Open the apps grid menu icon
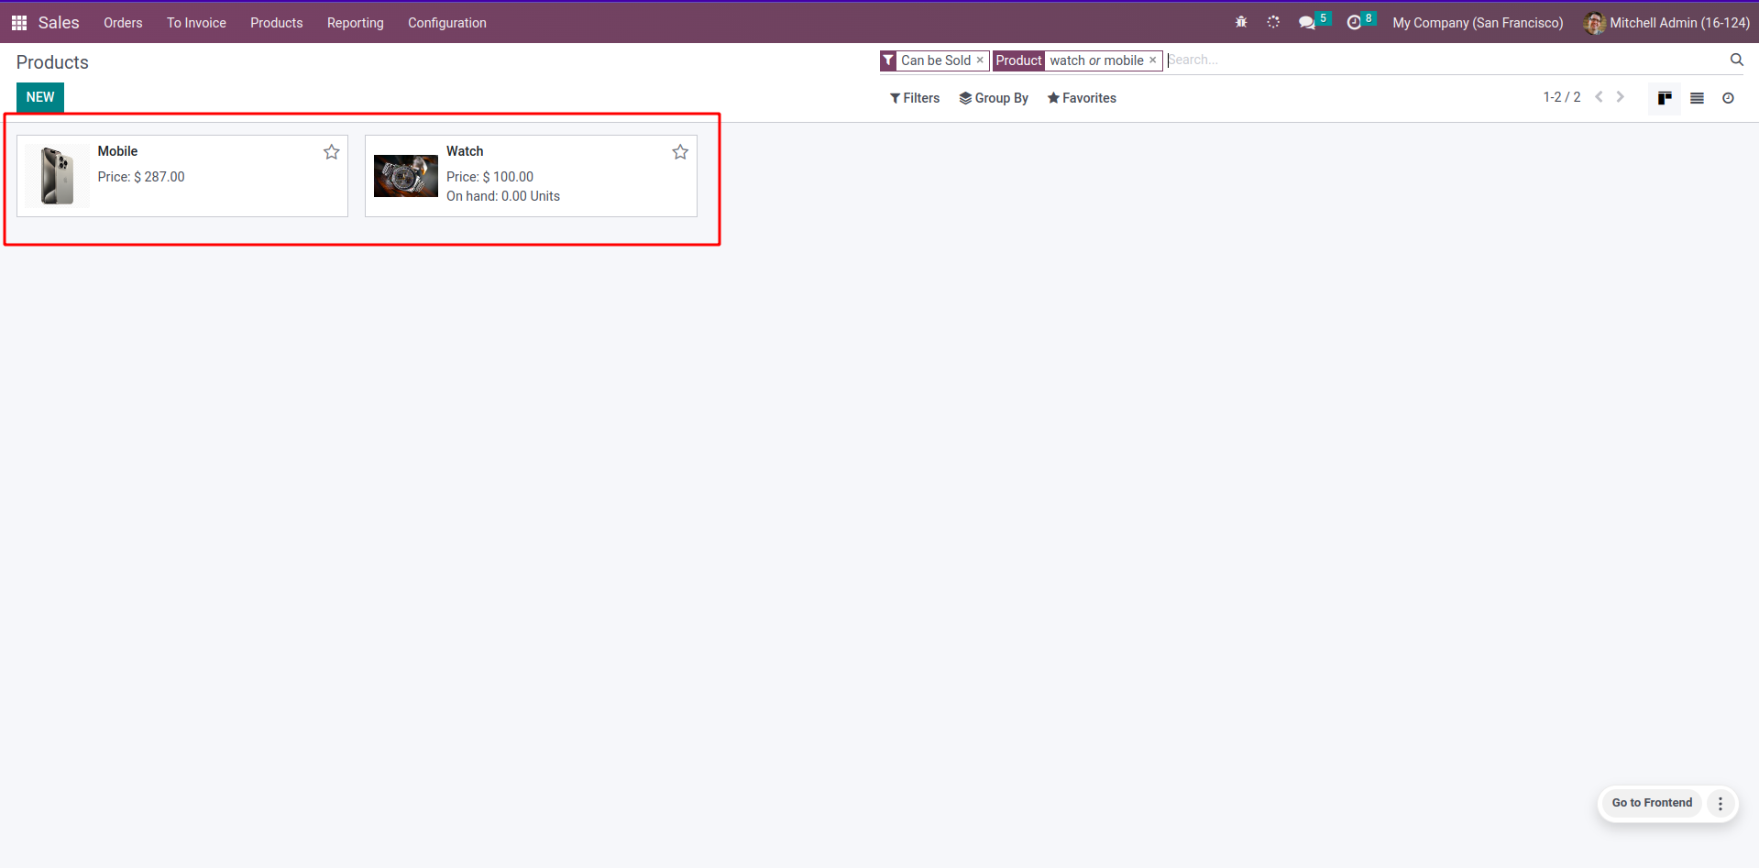 19,23
